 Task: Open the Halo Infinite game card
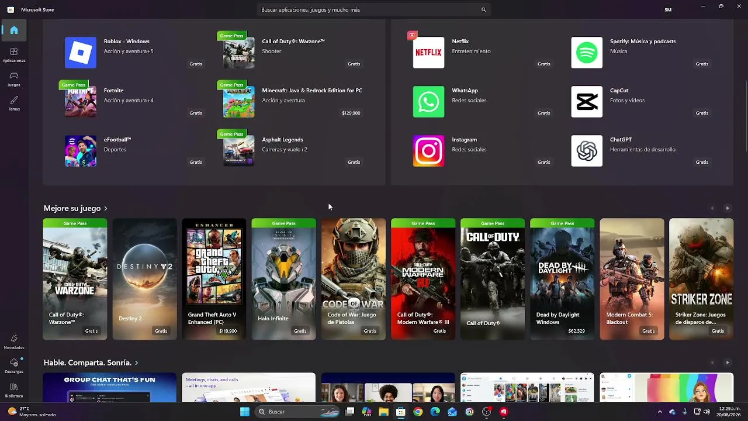pos(283,279)
